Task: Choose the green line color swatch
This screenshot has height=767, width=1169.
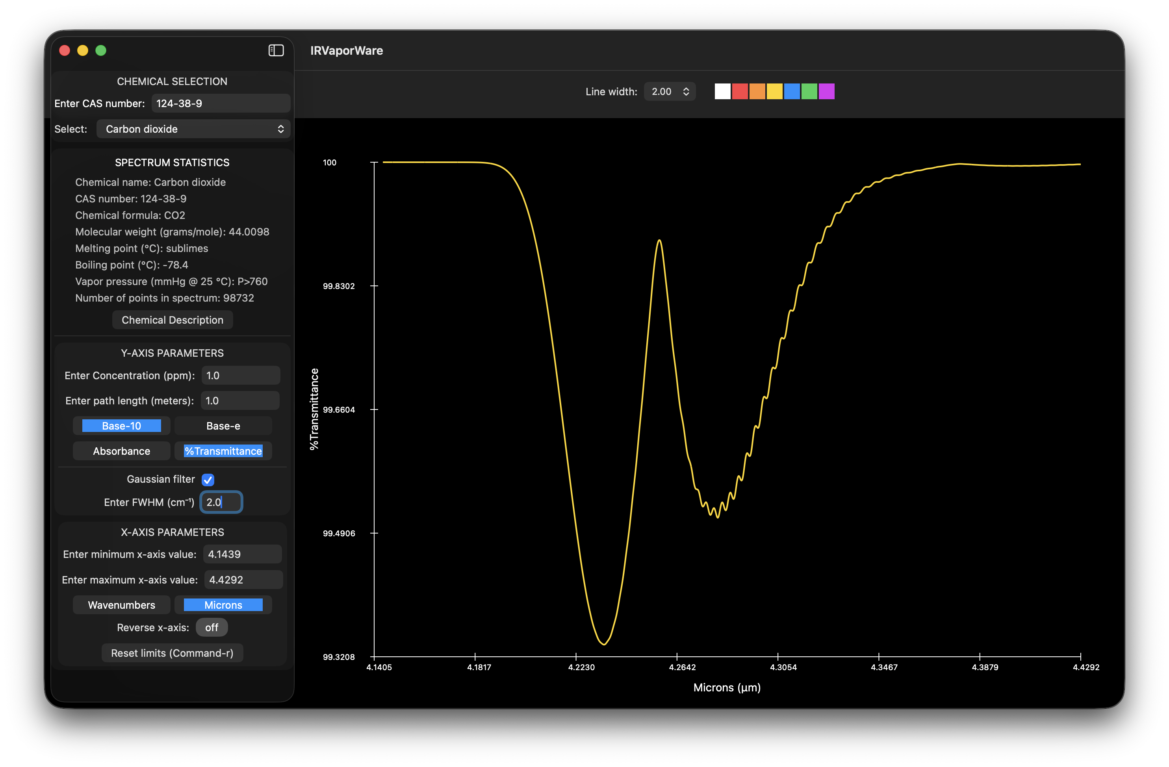Action: (x=809, y=91)
